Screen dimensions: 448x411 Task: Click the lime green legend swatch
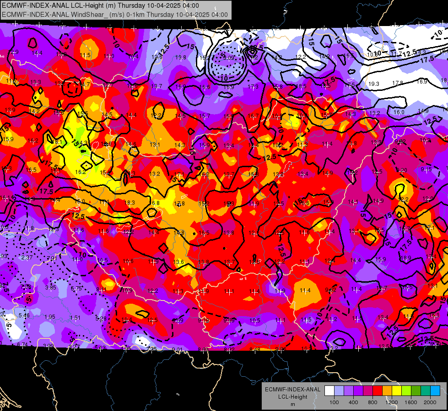[x=406, y=391]
